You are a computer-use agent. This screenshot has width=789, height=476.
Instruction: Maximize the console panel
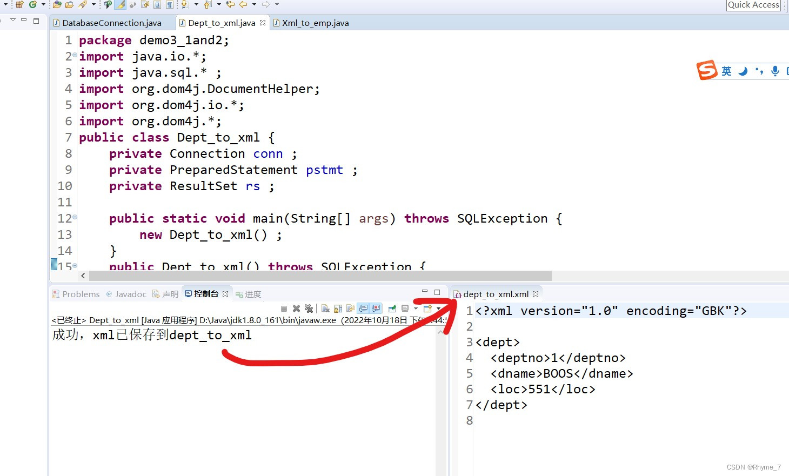[437, 292]
